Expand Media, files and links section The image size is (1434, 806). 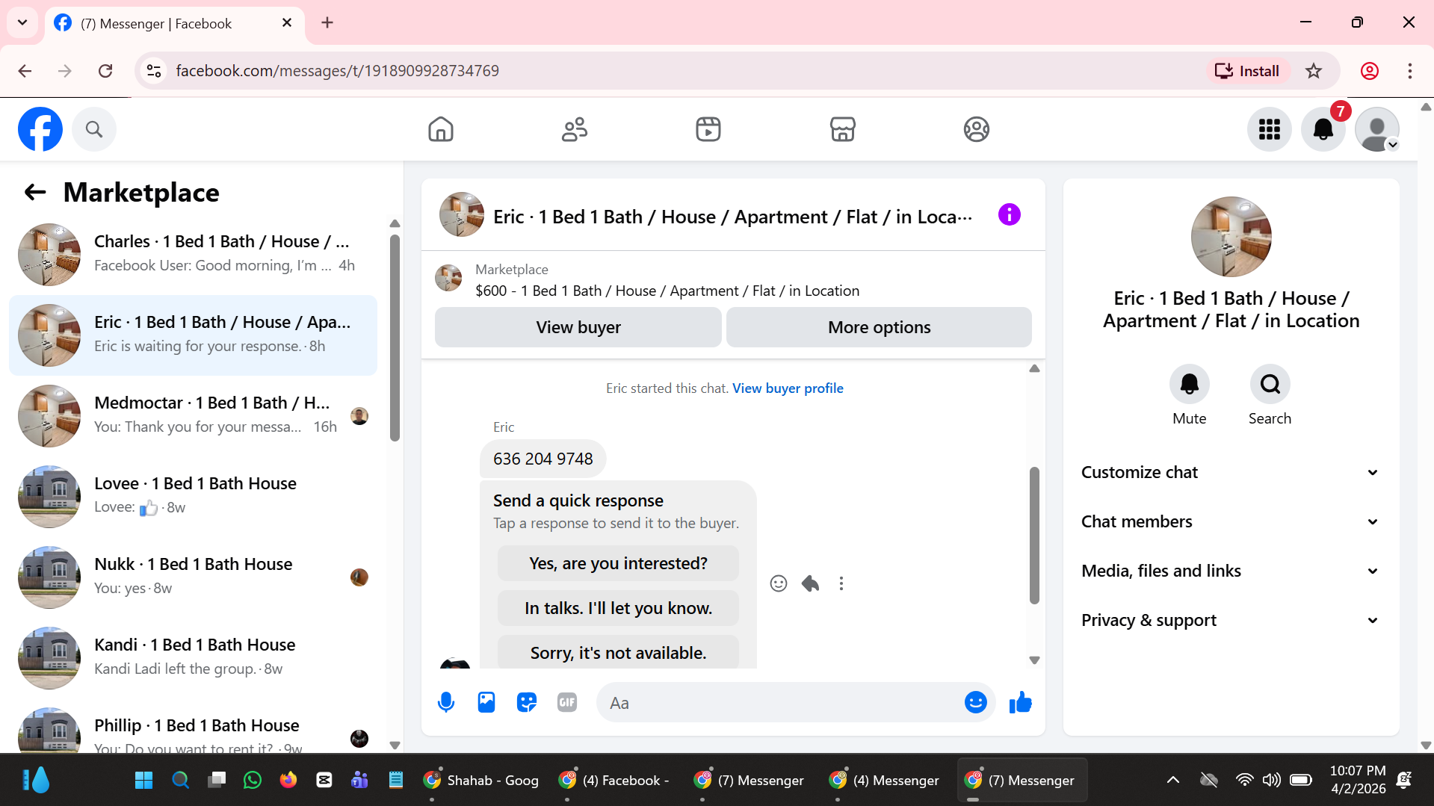click(1230, 571)
